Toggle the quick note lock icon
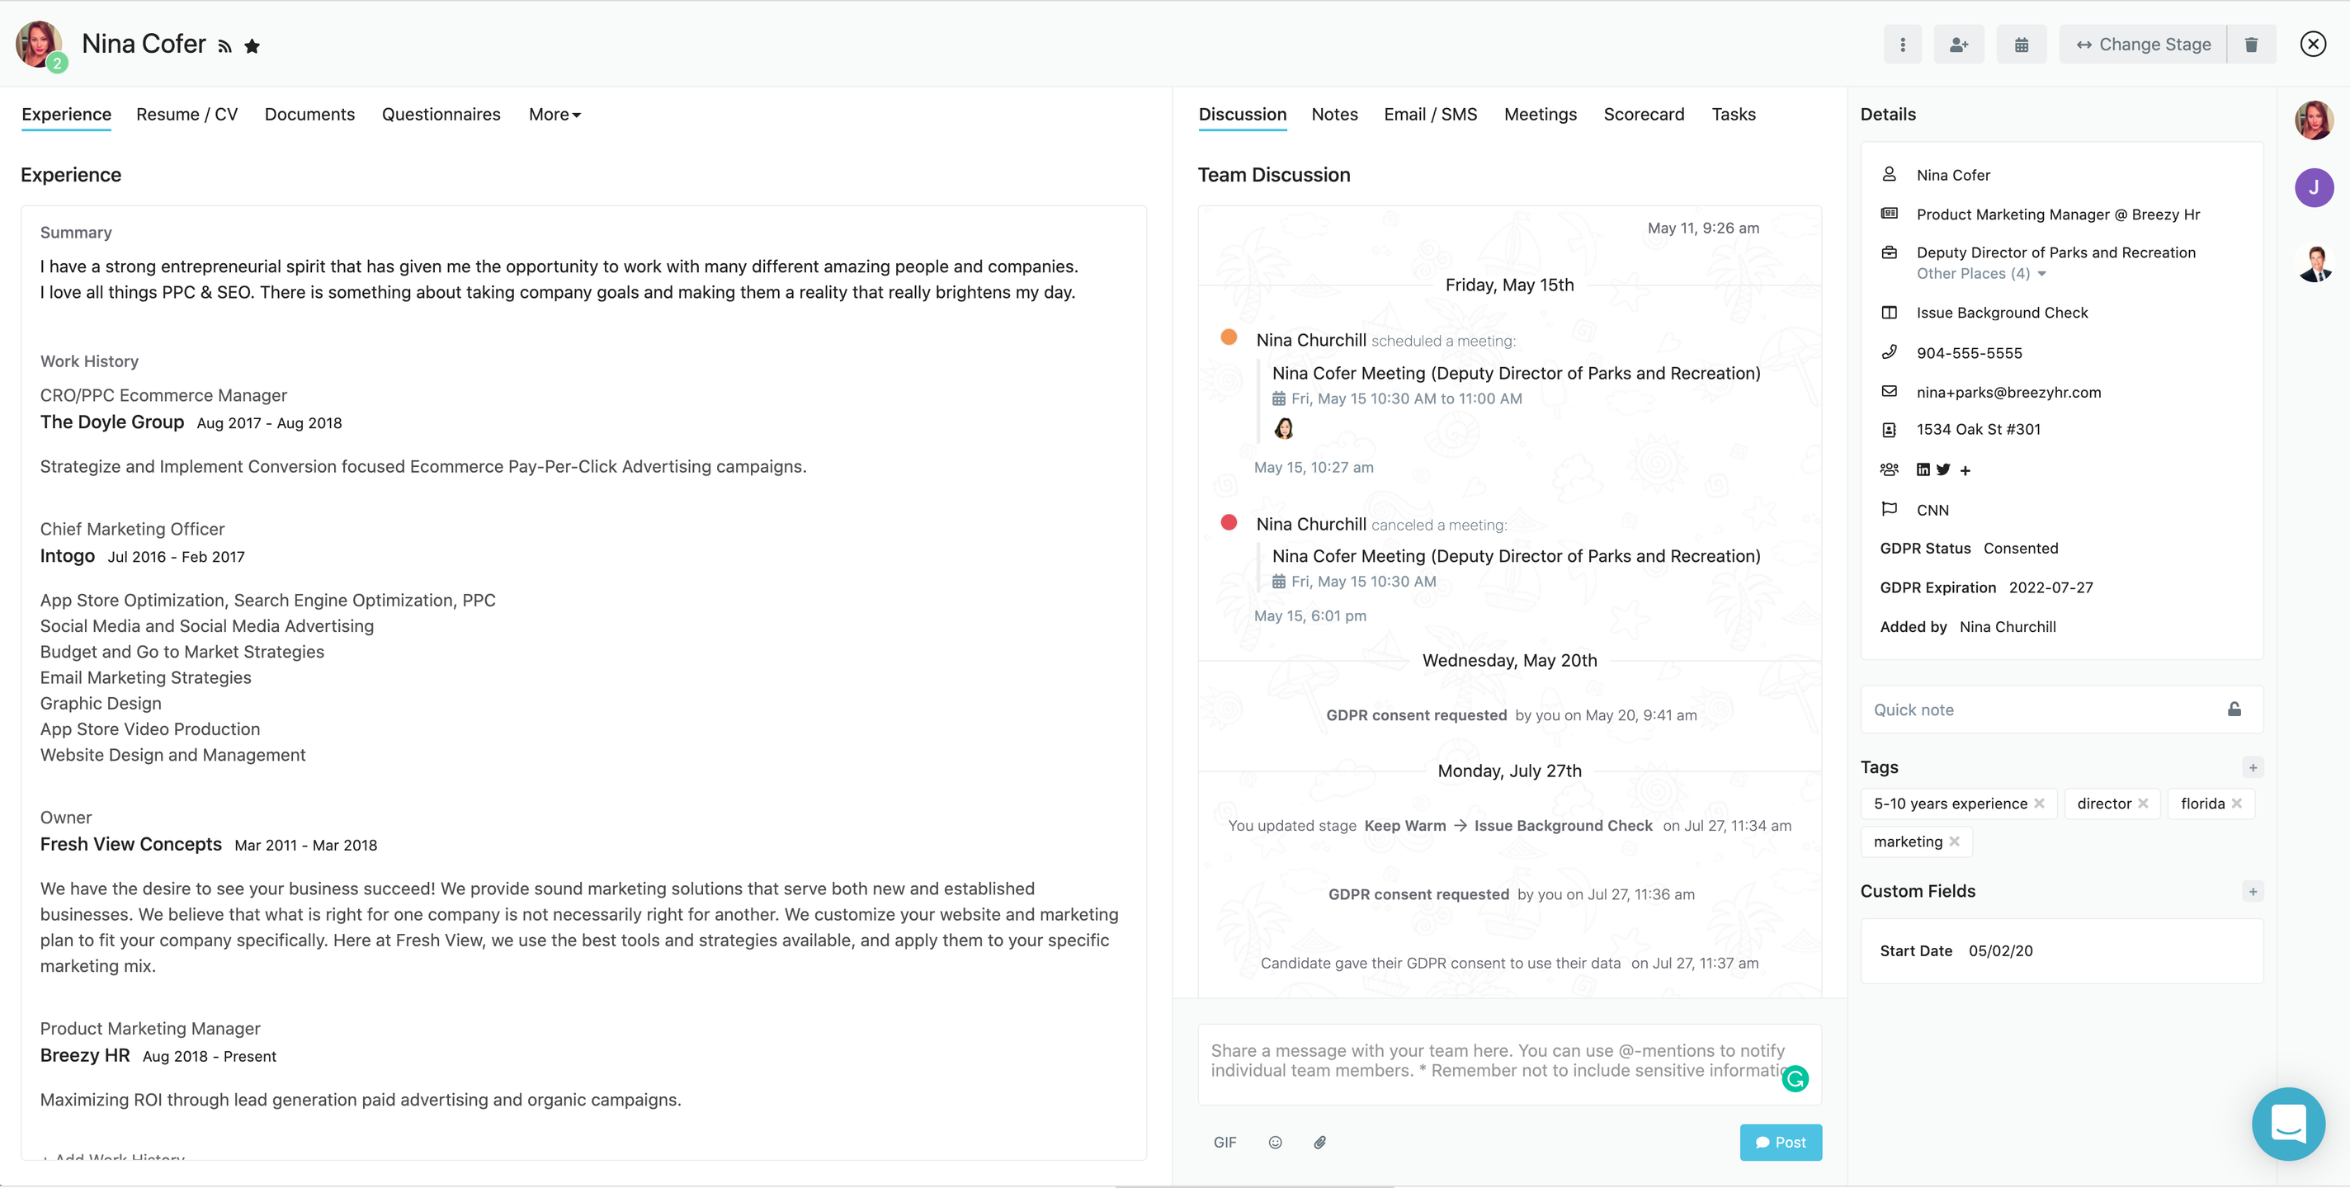Viewport: 2350px width, 1188px height. click(2234, 709)
